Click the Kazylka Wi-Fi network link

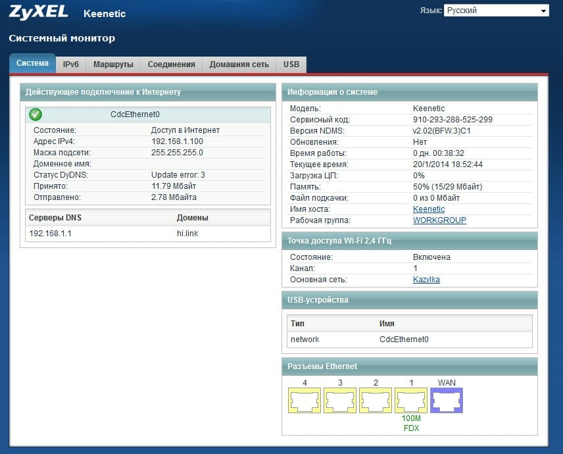coord(426,280)
